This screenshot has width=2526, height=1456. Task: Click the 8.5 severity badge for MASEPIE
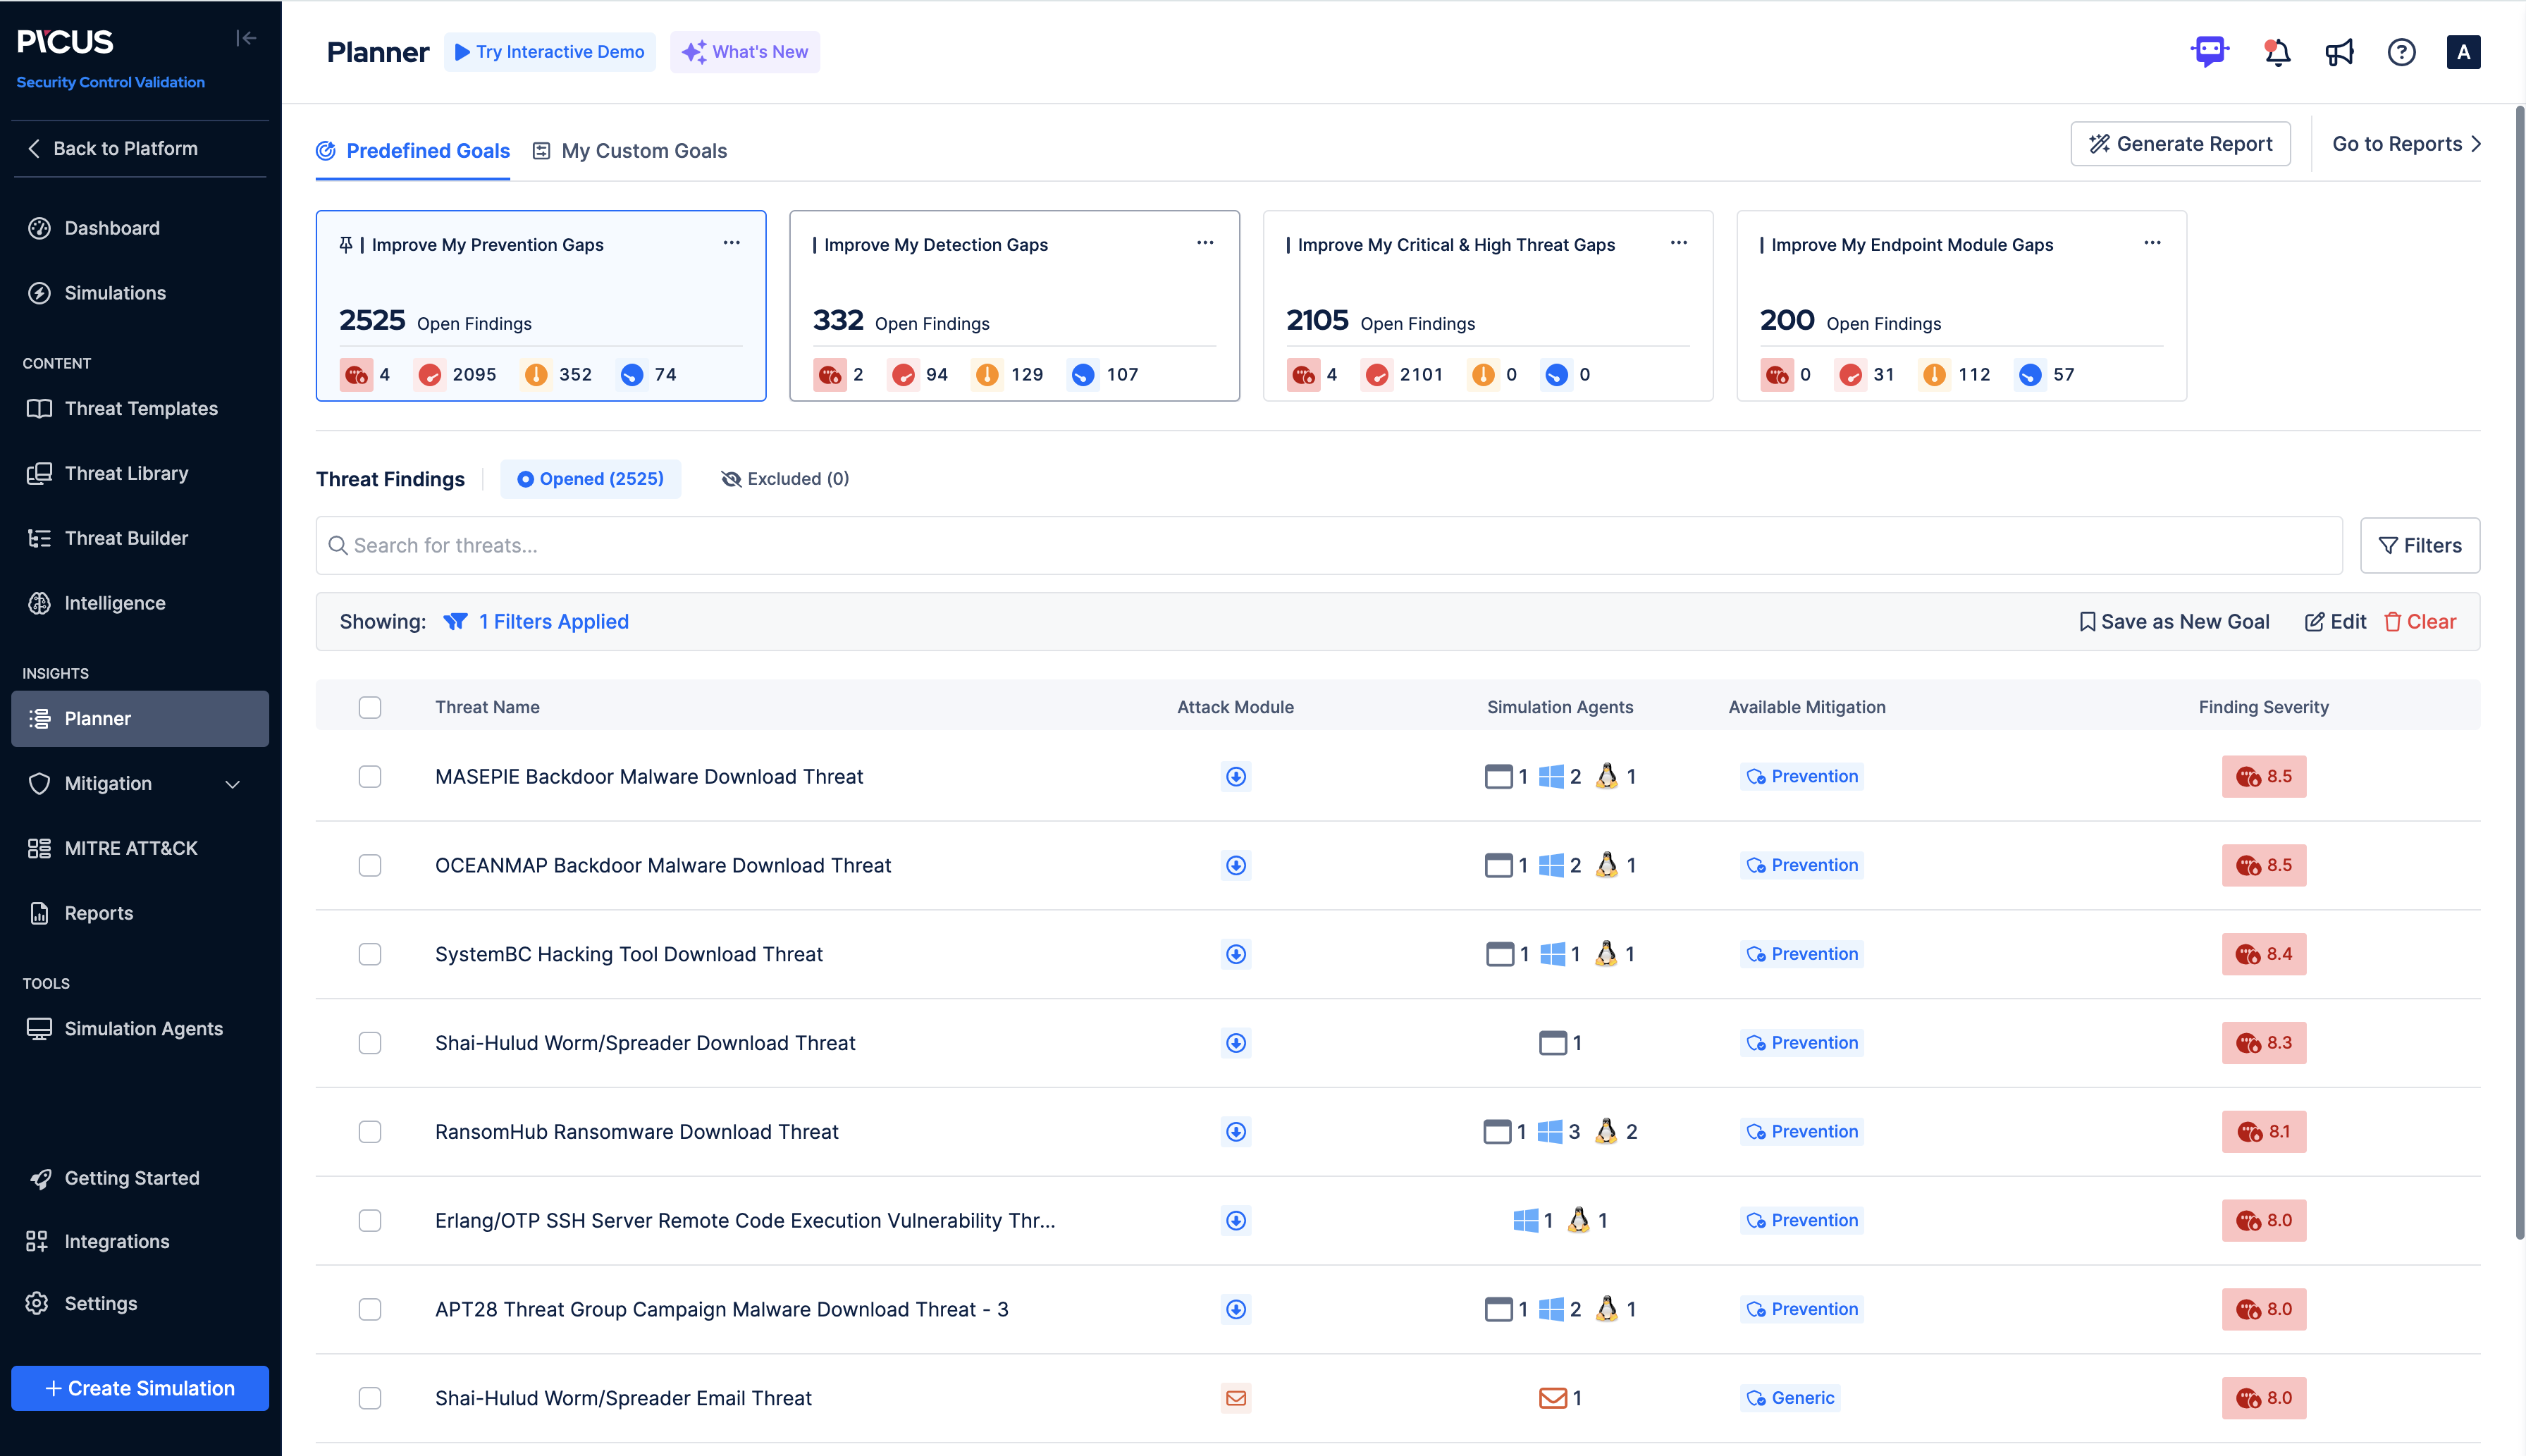pyautogui.click(x=2264, y=777)
